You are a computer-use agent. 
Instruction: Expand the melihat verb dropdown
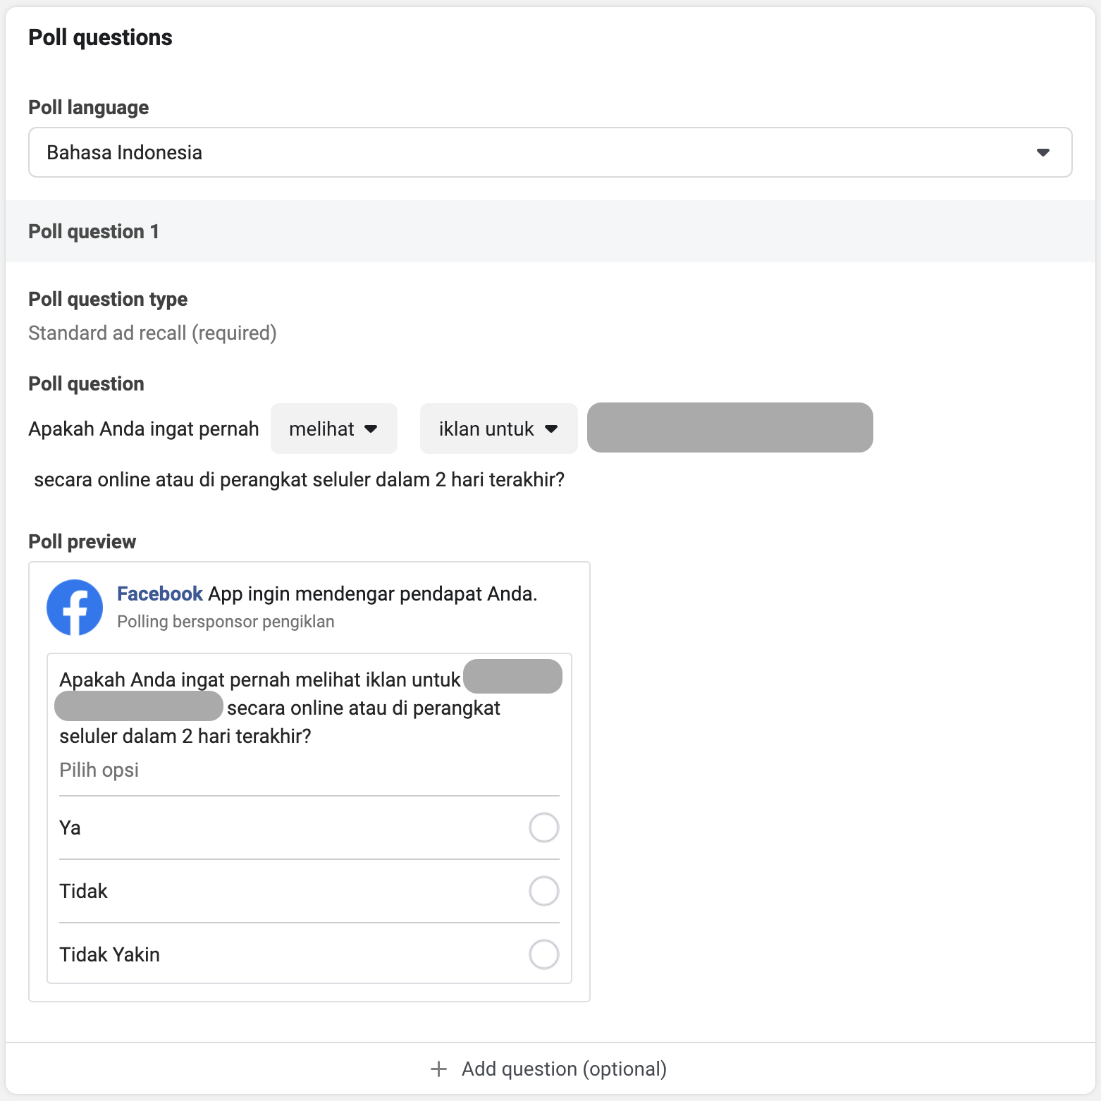pyautogui.click(x=333, y=429)
